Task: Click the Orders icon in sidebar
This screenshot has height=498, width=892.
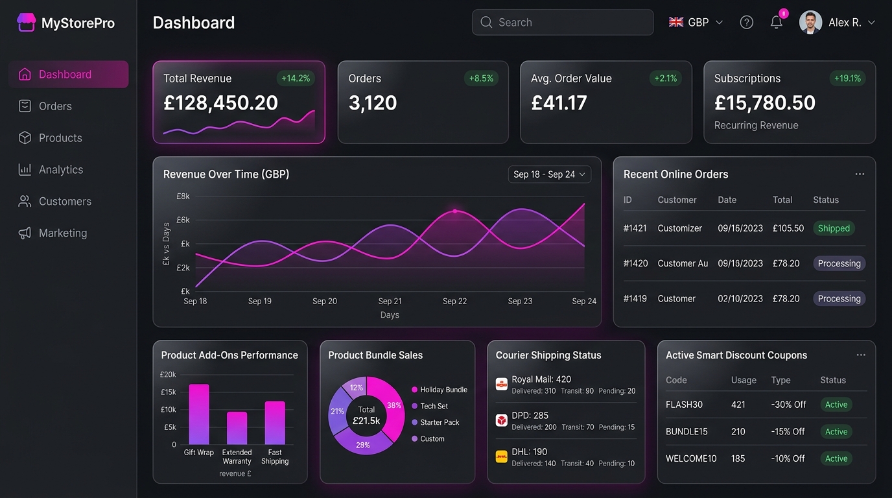Action: point(25,106)
